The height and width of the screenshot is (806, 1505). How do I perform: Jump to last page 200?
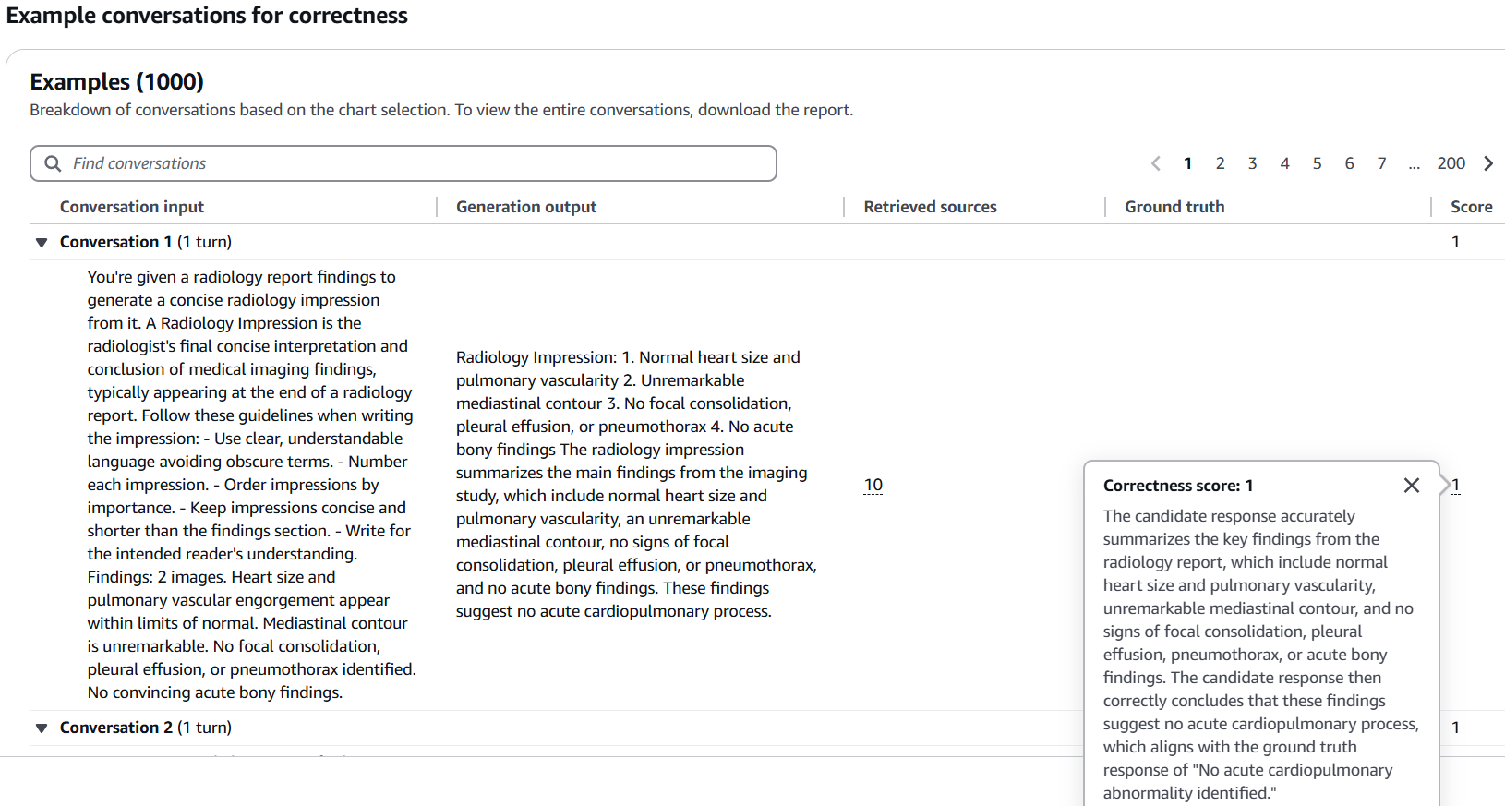tap(1451, 163)
